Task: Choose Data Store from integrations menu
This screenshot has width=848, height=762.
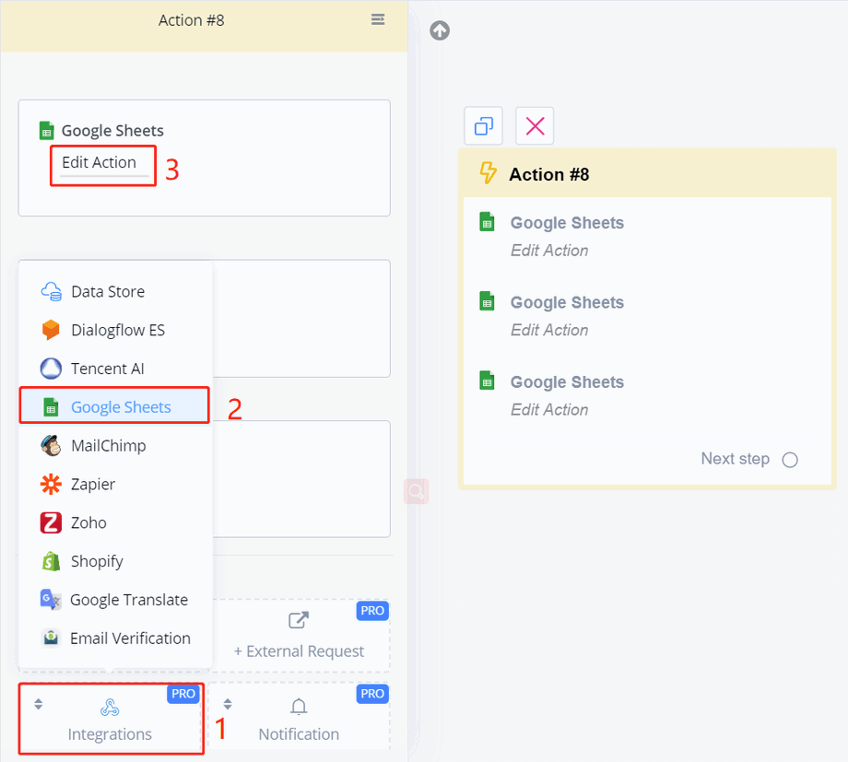Action: coord(107,291)
